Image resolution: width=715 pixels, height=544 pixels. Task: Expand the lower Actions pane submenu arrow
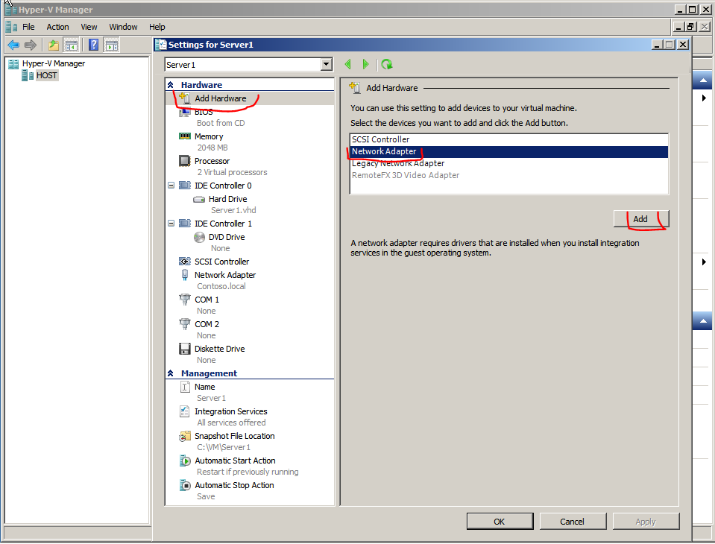[704, 262]
